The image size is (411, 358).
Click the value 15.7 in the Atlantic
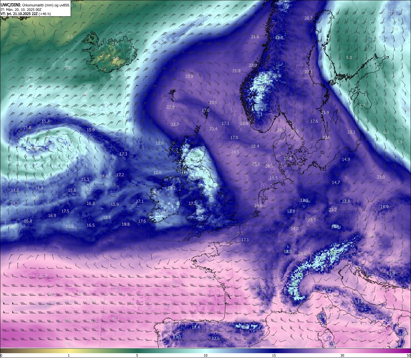point(46,121)
